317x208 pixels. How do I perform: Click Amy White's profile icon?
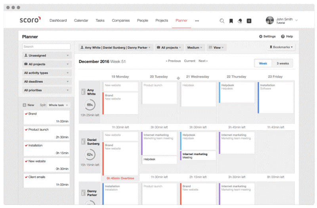click(x=83, y=92)
